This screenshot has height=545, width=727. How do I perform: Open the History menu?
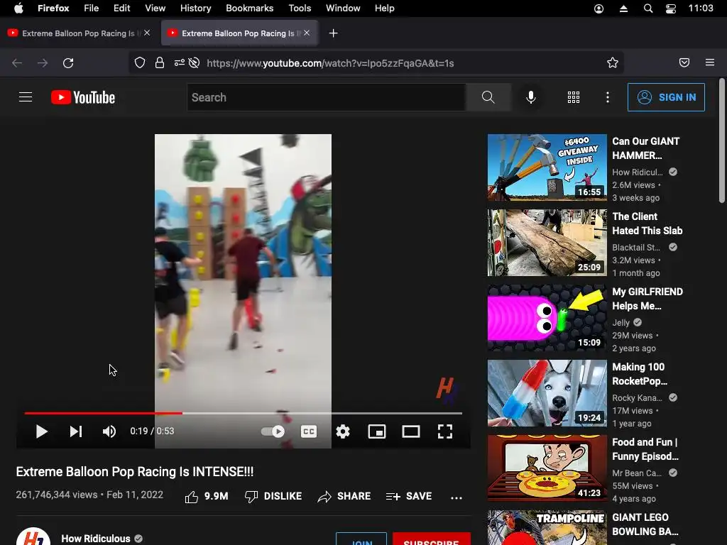pos(195,9)
